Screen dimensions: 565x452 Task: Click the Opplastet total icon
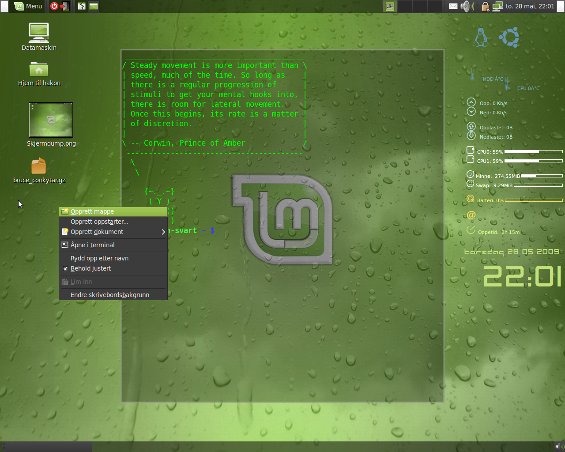(471, 127)
